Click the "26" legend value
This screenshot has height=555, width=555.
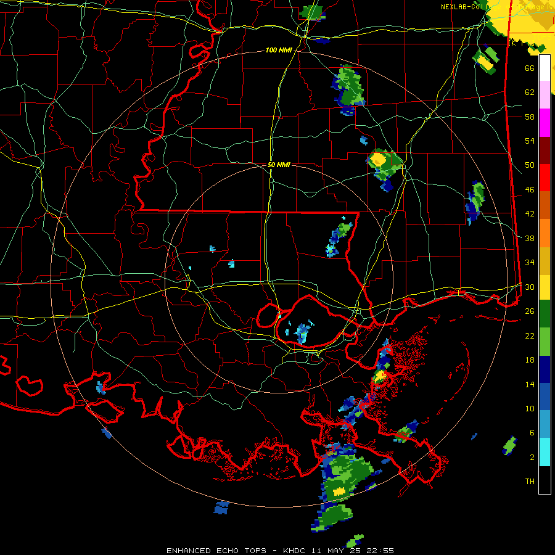[x=530, y=311]
